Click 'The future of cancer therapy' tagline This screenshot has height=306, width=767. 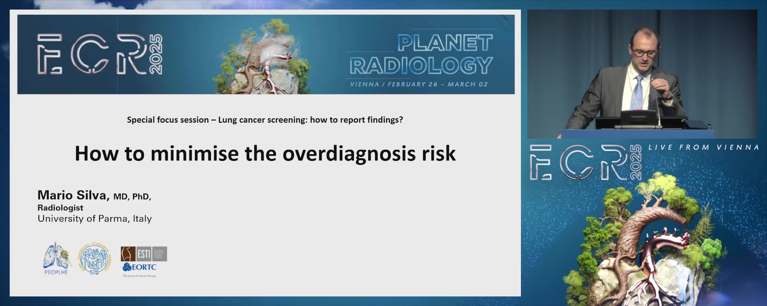click(139, 276)
